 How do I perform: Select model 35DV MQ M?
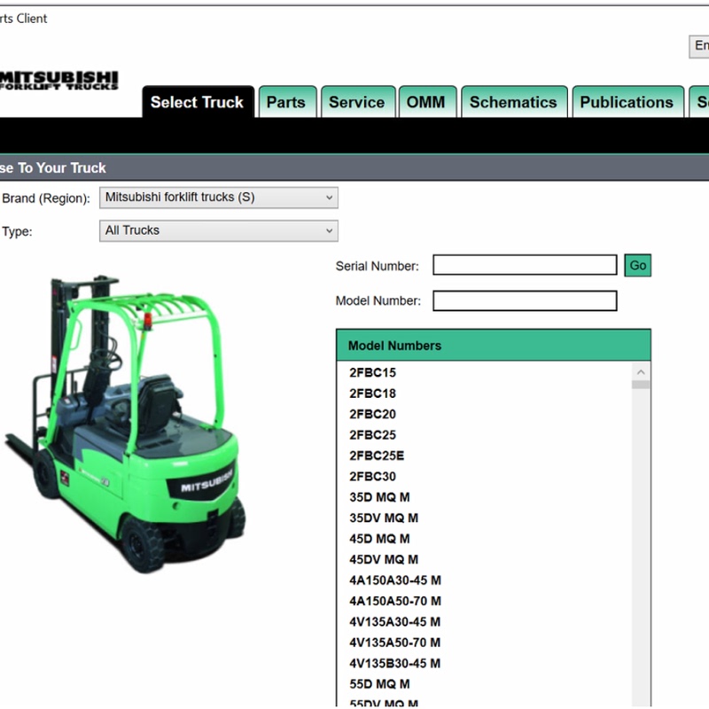tap(384, 518)
